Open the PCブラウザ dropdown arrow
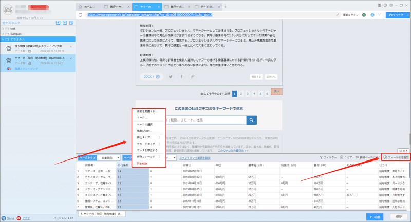The height and width of the screenshot is (222, 411). coord(408,15)
